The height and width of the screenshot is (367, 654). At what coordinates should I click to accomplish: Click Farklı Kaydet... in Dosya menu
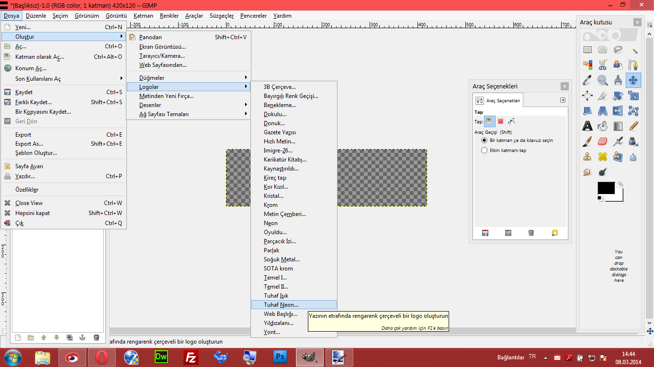(63, 102)
